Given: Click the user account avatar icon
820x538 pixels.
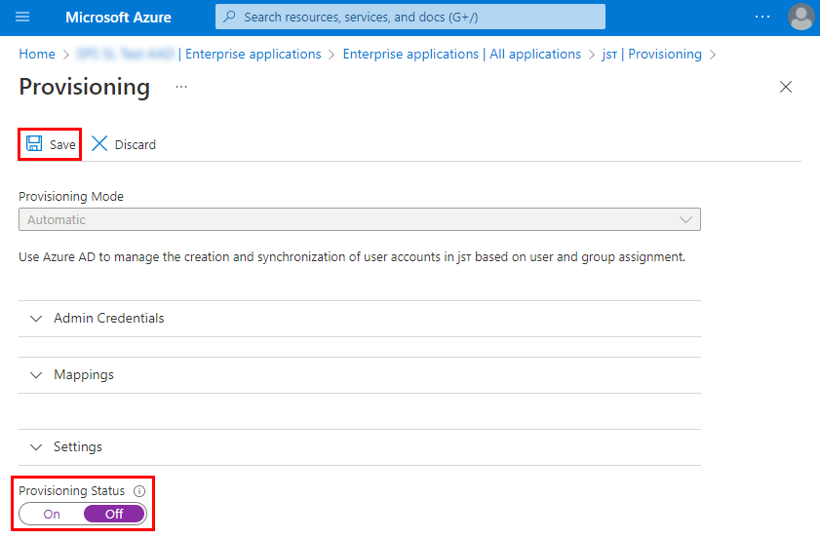Looking at the screenshot, I should (x=801, y=18).
